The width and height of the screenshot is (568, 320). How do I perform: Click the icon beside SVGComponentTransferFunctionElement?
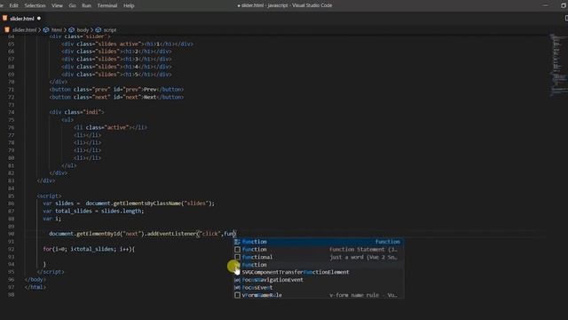click(237, 272)
